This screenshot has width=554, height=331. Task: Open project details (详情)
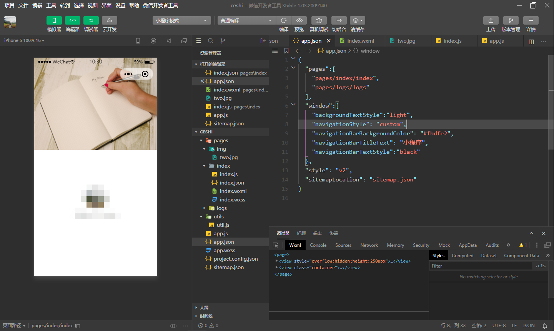pyautogui.click(x=531, y=20)
